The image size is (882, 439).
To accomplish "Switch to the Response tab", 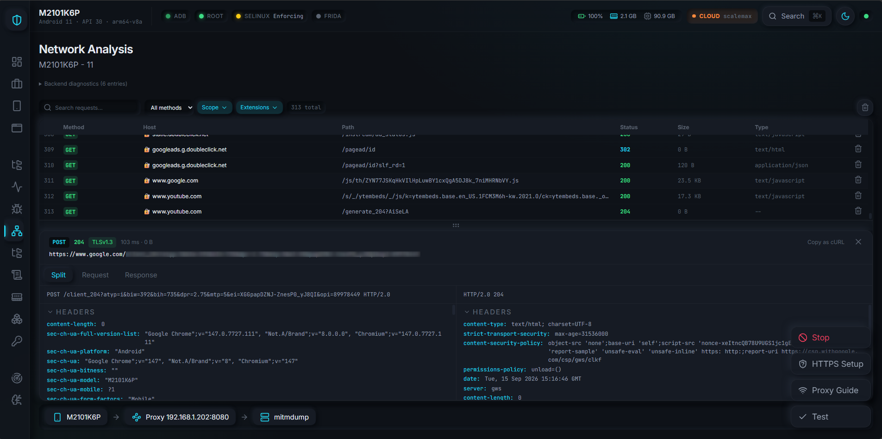I will pyautogui.click(x=141, y=275).
